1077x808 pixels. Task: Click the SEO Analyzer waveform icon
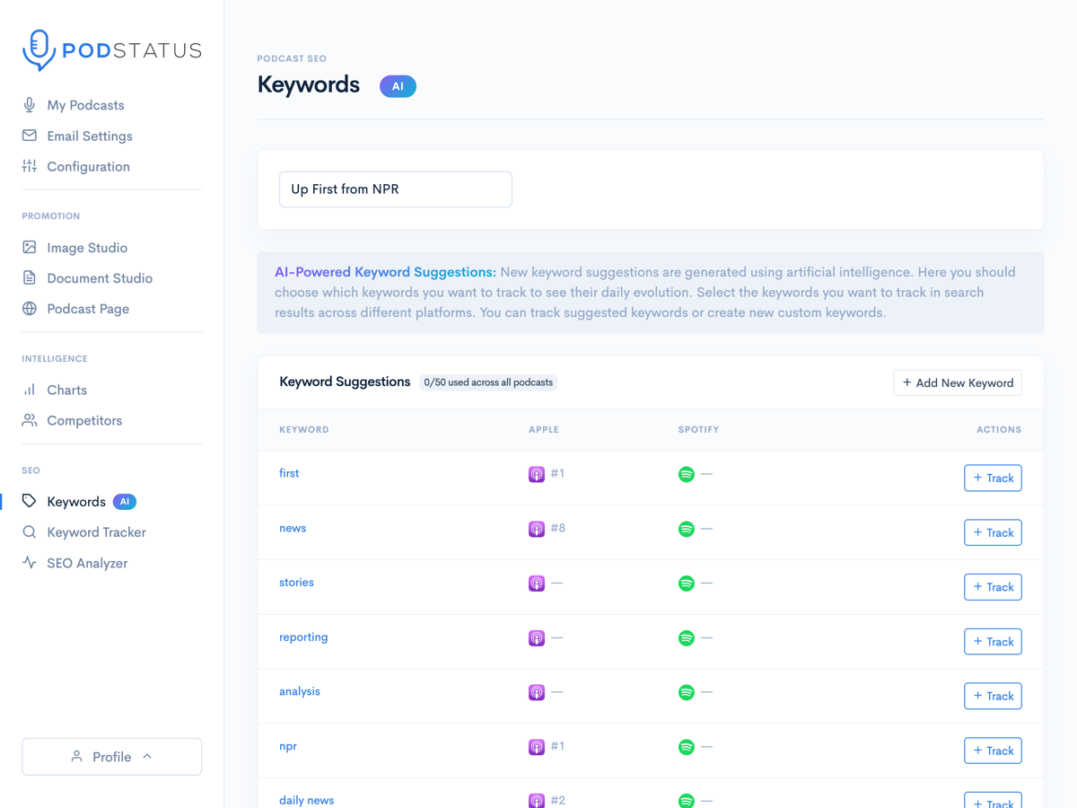[x=30, y=563]
